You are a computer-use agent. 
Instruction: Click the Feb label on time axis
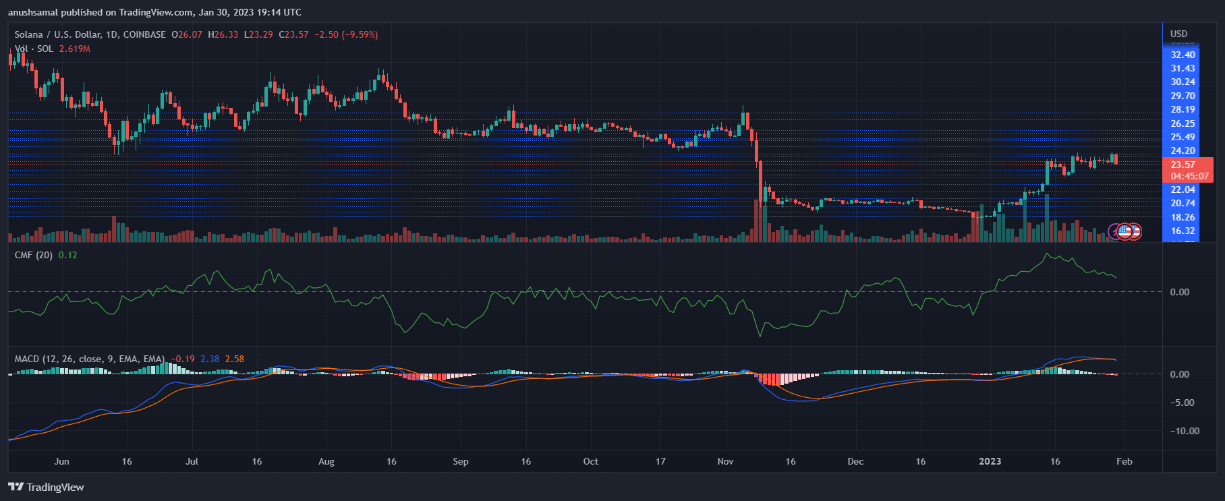tap(1124, 461)
